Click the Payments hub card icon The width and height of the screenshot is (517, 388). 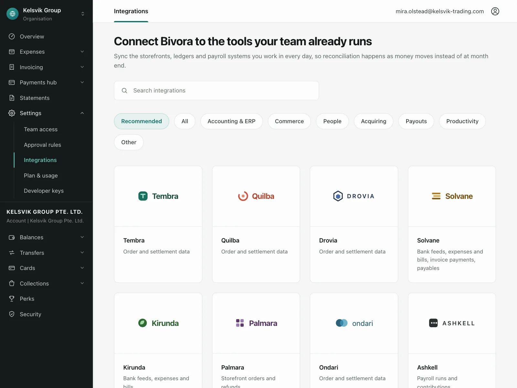(x=12, y=82)
